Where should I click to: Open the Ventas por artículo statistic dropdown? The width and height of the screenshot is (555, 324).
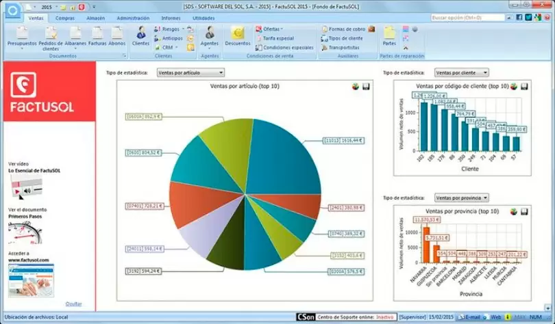pyautogui.click(x=190, y=72)
